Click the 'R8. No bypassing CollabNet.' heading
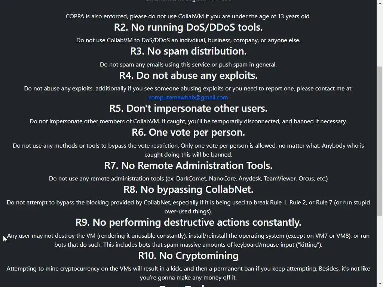 (188, 189)
